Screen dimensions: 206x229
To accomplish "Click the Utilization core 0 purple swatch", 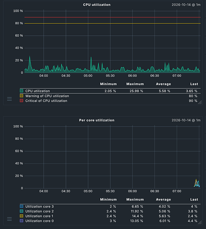I will coord(22,221).
